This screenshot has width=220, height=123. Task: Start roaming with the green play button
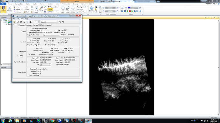[x=132, y=11]
